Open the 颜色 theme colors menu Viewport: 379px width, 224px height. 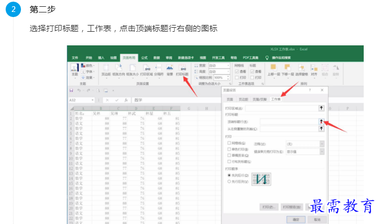[x=87, y=66]
